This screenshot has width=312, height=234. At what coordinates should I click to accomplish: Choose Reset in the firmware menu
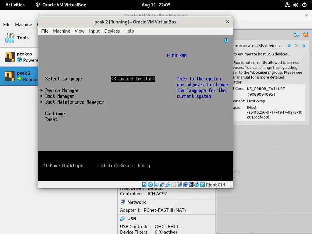(x=51, y=119)
